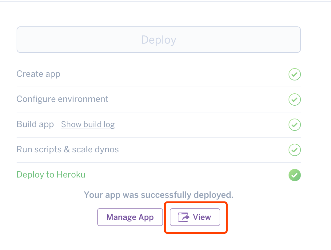Select the green Deploy to Heroku label
Viewport: 331px width, 250px height.
pos(51,174)
